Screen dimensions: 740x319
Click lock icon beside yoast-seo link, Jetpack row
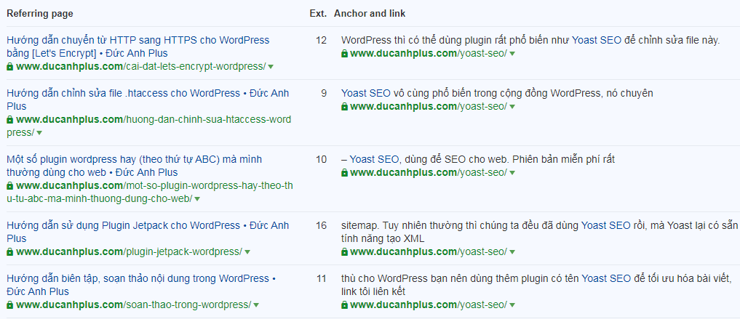[x=344, y=252]
